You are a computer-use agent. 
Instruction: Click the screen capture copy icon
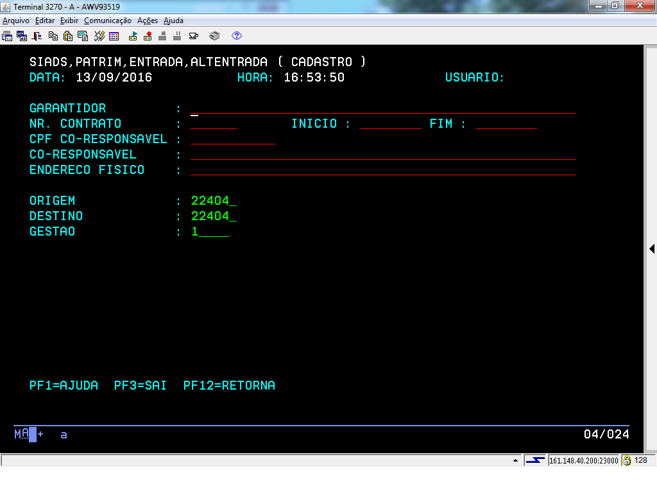point(83,36)
